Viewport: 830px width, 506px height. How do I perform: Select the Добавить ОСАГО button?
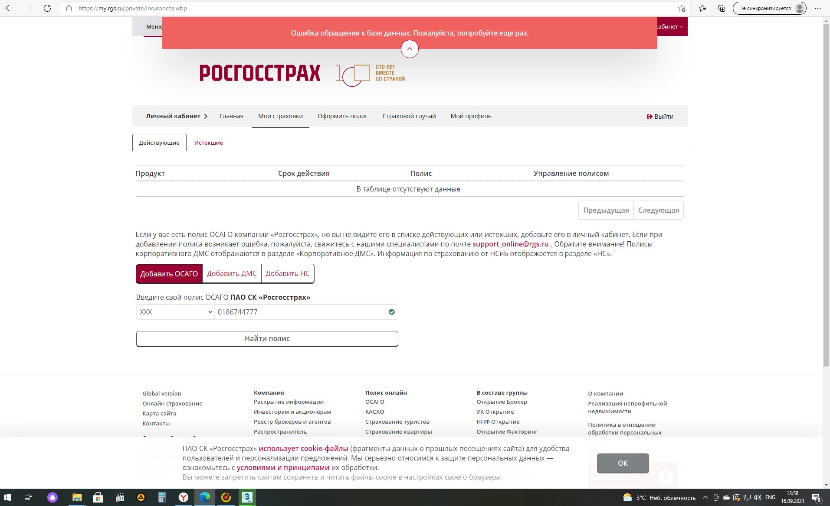(169, 274)
